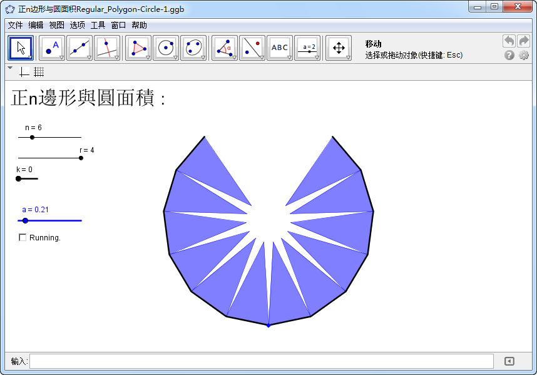Select Circle with Center through Point tool
537x375 pixels.
166,48
